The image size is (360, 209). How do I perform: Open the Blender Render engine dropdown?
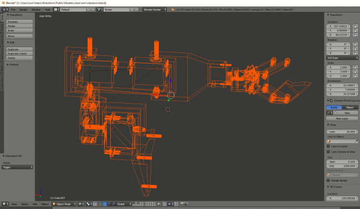[154, 9]
